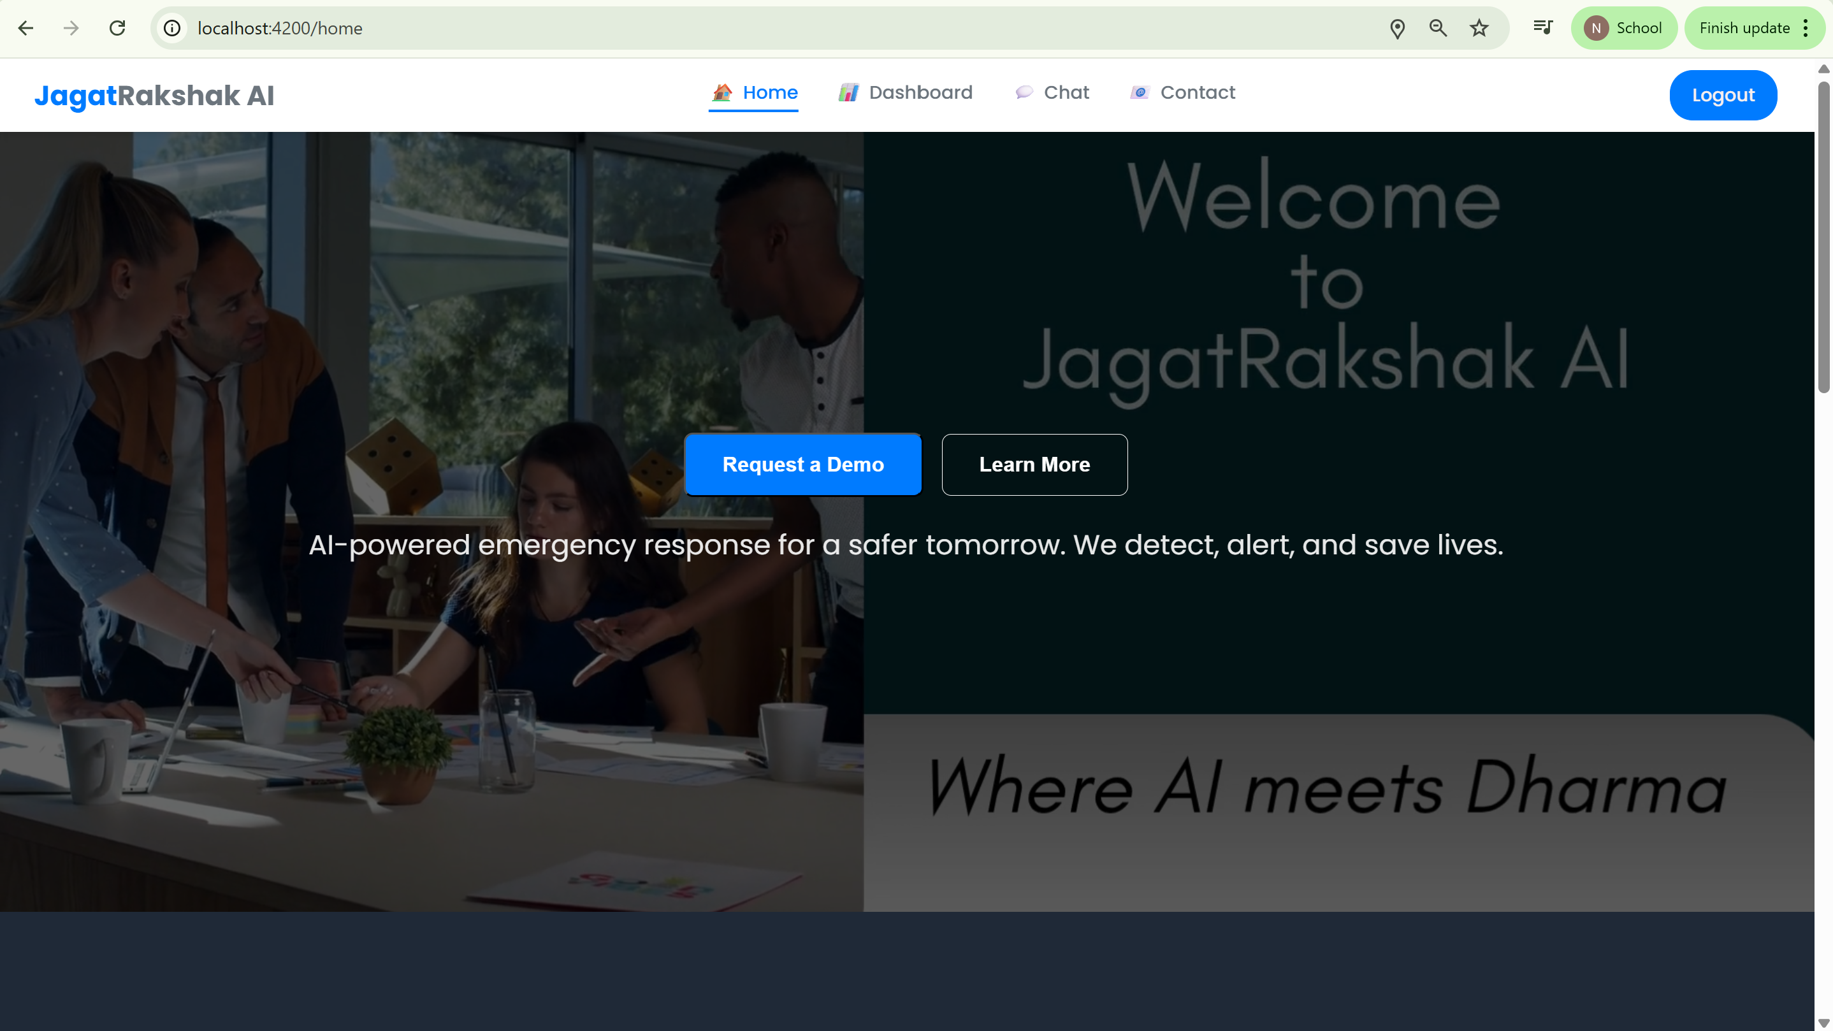This screenshot has width=1833, height=1031.
Task: Open the Dashboard nav tab
Action: pyautogui.click(x=920, y=92)
